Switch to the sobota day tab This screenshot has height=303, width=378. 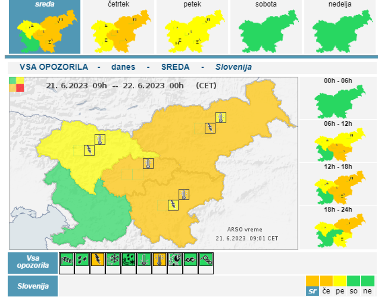click(x=267, y=27)
